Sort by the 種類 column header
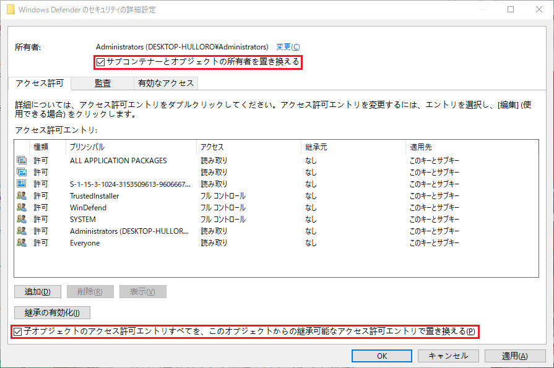 (48, 147)
